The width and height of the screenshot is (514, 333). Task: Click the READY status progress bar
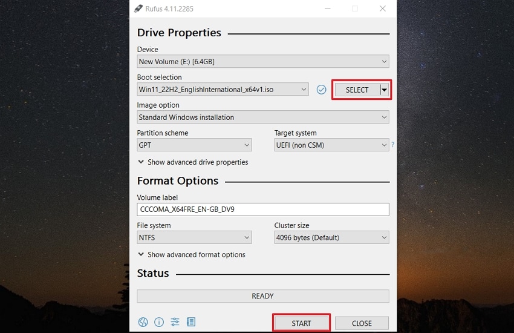point(263,296)
